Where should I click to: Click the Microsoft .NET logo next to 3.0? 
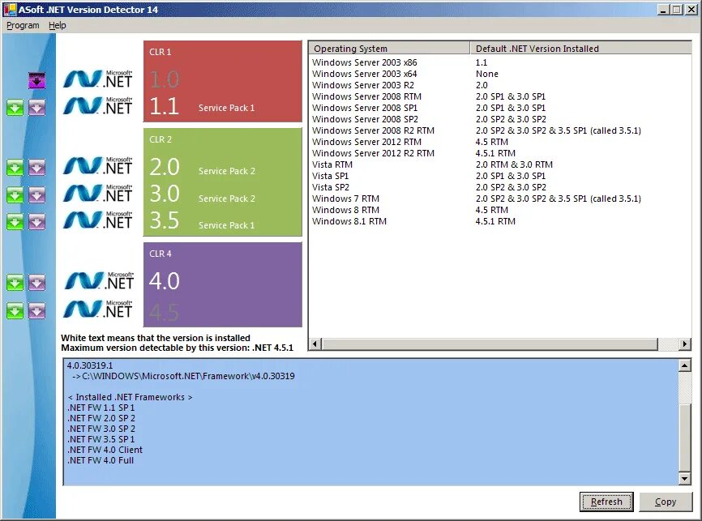click(x=98, y=193)
